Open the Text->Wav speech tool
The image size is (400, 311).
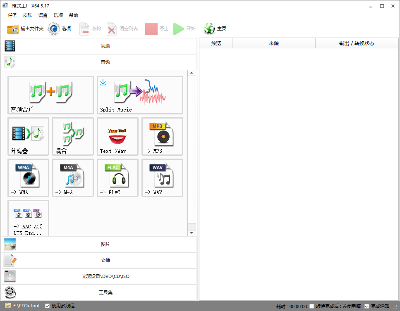(117, 136)
